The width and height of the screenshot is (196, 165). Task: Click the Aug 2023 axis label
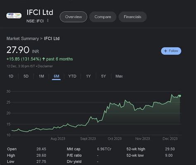point(58,139)
